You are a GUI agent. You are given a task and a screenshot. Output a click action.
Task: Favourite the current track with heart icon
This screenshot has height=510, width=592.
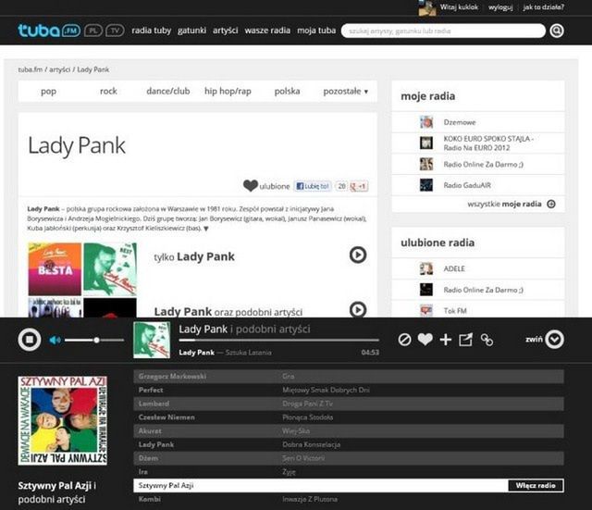pyautogui.click(x=425, y=340)
